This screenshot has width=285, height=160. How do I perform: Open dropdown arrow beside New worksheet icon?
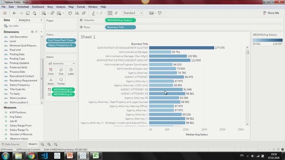click(48, 13)
